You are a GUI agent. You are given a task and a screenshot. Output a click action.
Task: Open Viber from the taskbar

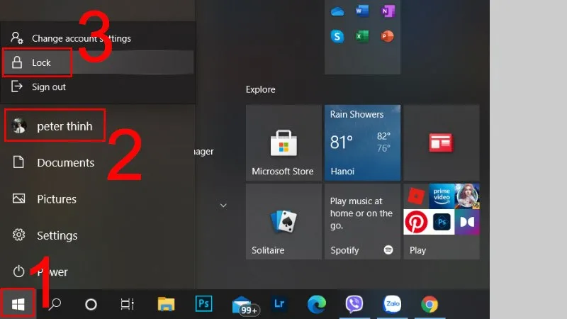(x=354, y=304)
